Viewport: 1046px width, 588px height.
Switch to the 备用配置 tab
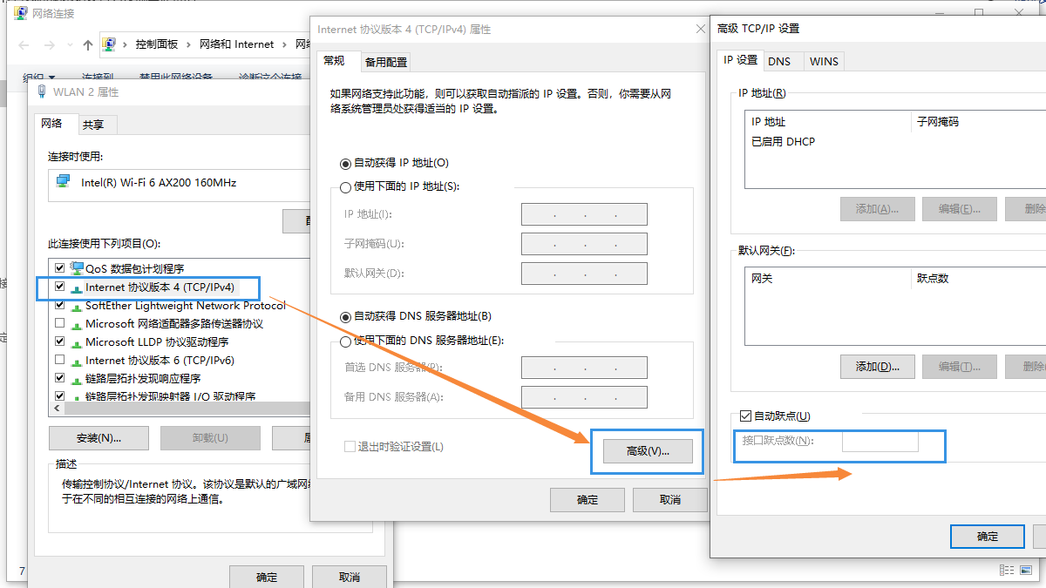point(385,62)
